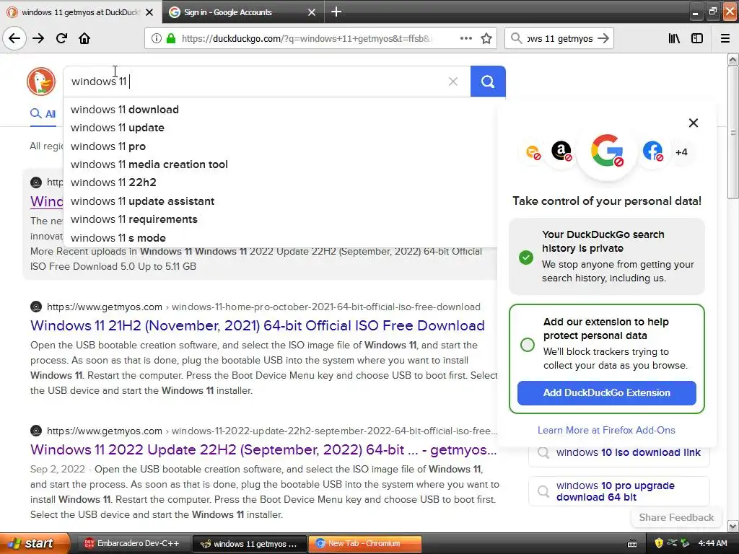Image resolution: width=739 pixels, height=554 pixels.
Task: Close the Google Accounts tab
Action: click(312, 12)
